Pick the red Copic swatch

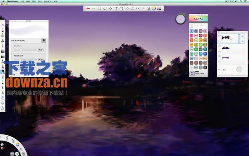point(200,35)
